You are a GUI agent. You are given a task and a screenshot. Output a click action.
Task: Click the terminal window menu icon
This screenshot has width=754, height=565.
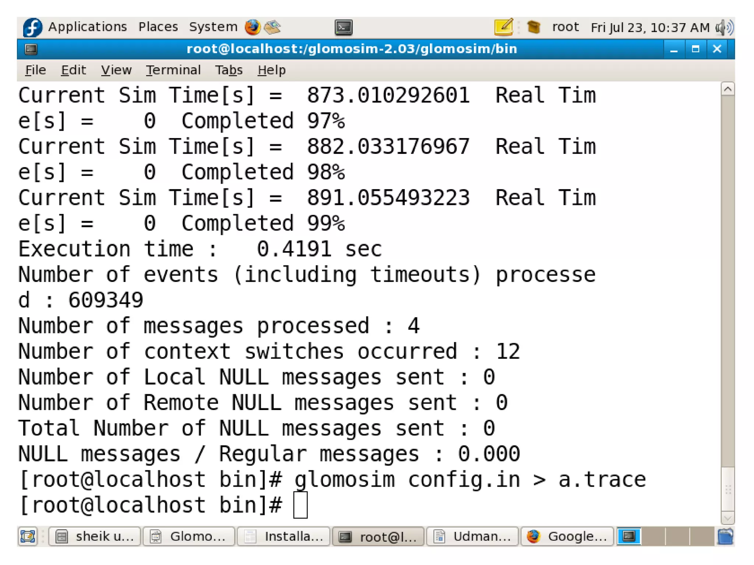[31, 49]
